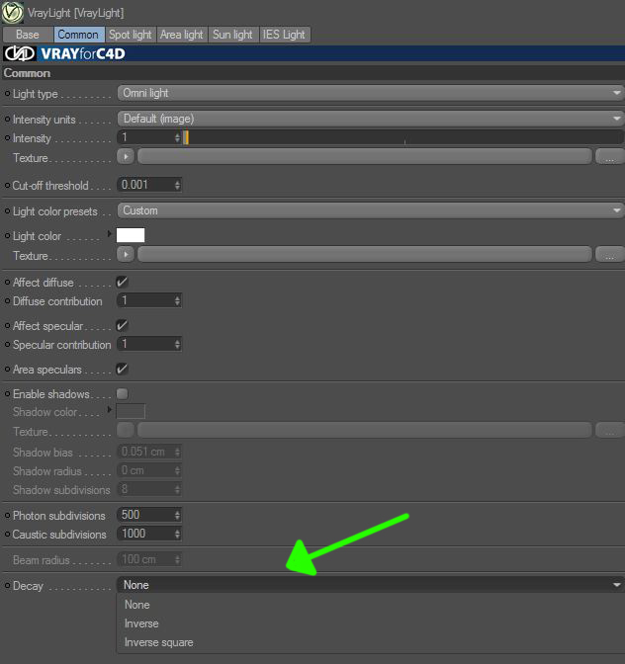The height and width of the screenshot is (664, 625).
Task: Open the Light color presets dropdown
Action: pos(370,210)
